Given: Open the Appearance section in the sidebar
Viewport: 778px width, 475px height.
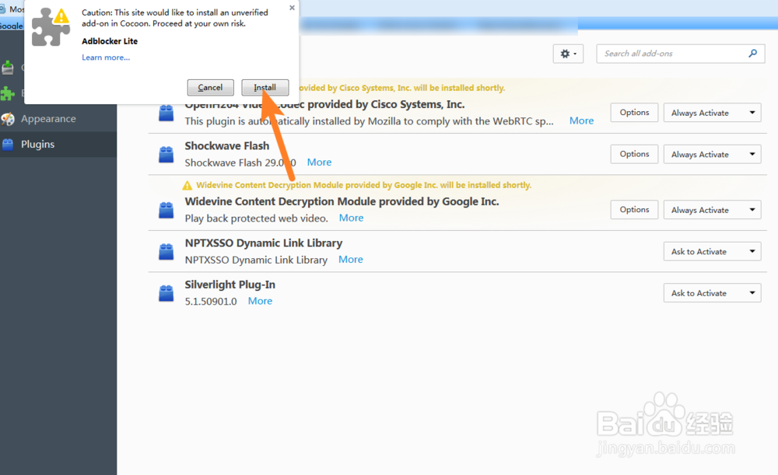Looking at the screenshot, I should click(48, 118).
